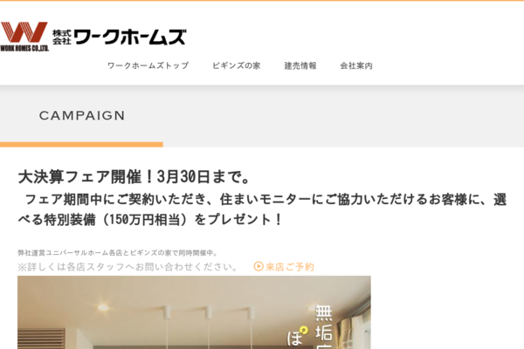Open the campaign interior photo banner
This screenshot has width=524, height=349.
pyautogui.click(x=194, y=312)
